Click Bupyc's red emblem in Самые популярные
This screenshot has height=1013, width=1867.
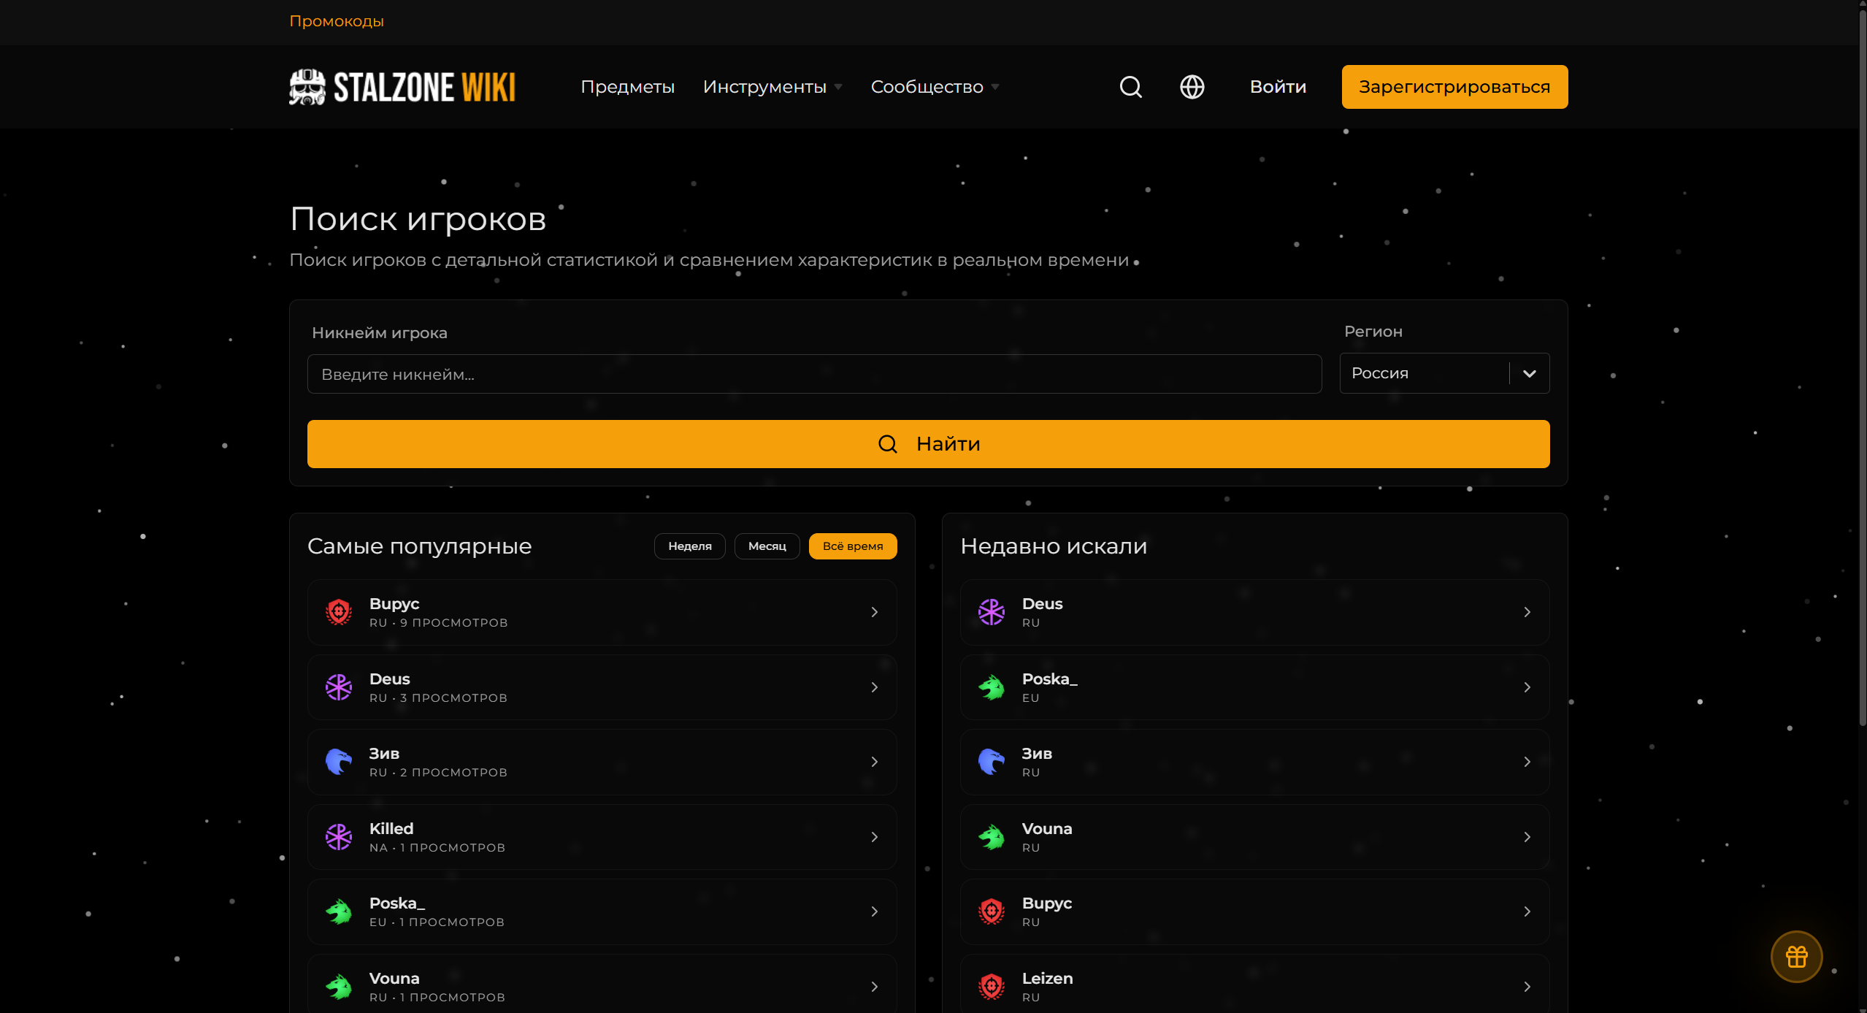pos(338,612)
